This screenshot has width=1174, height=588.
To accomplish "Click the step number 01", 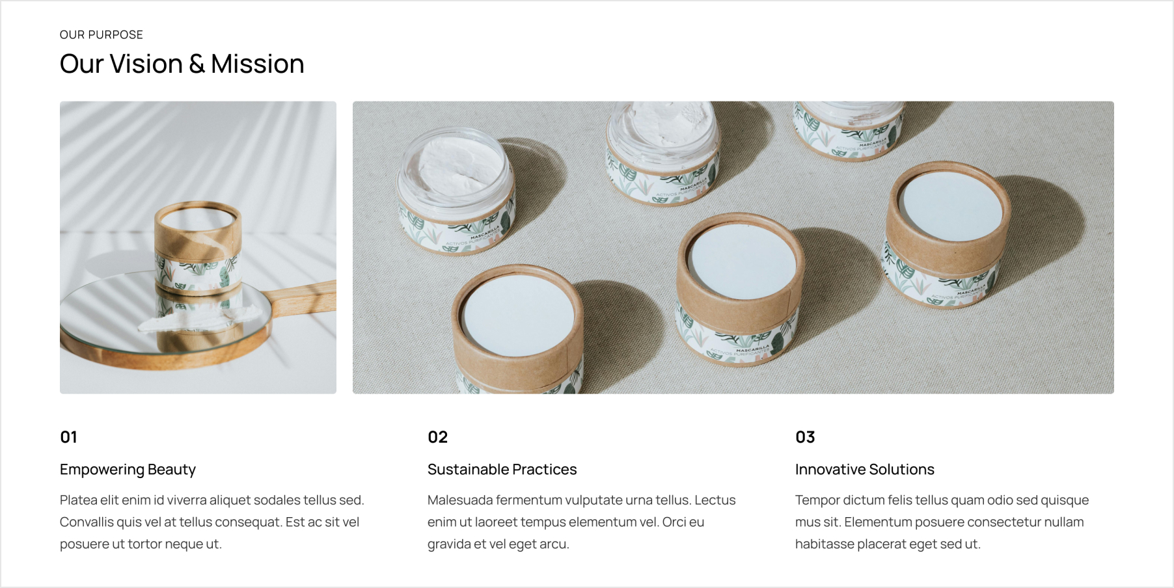I will (68, 437).
